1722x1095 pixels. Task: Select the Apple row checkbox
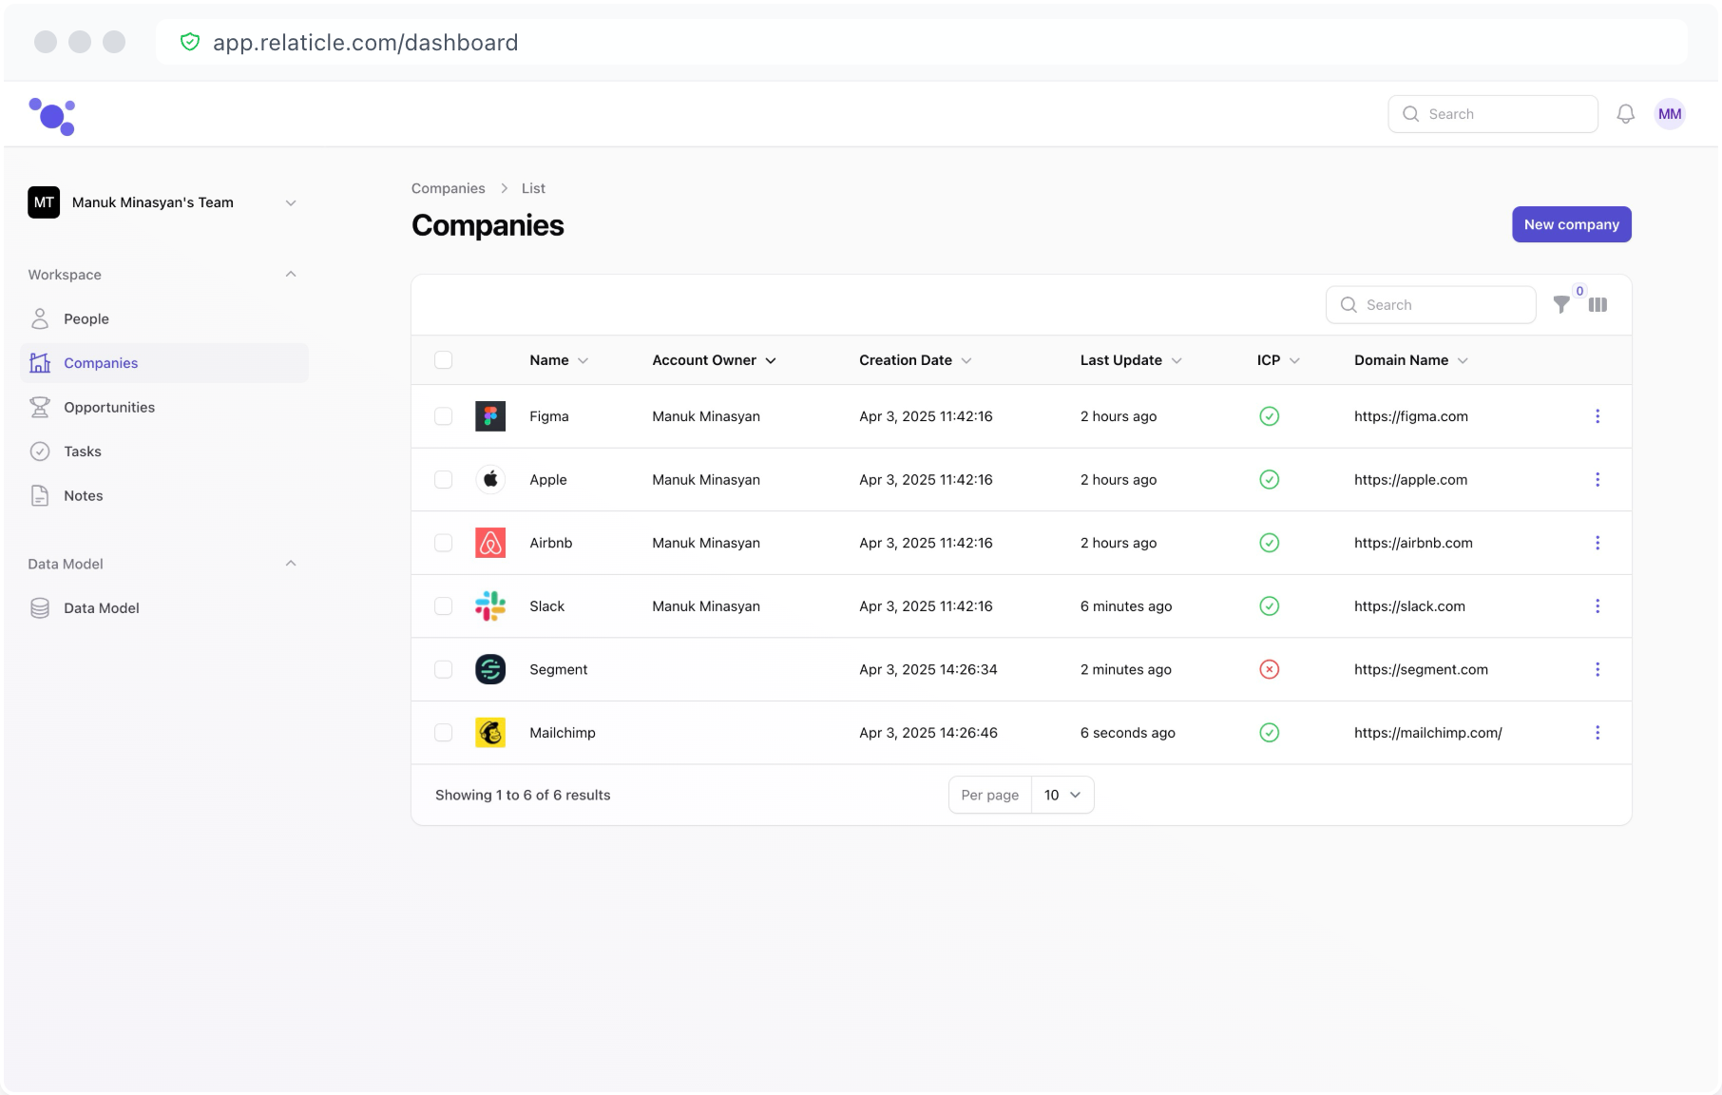443,480
